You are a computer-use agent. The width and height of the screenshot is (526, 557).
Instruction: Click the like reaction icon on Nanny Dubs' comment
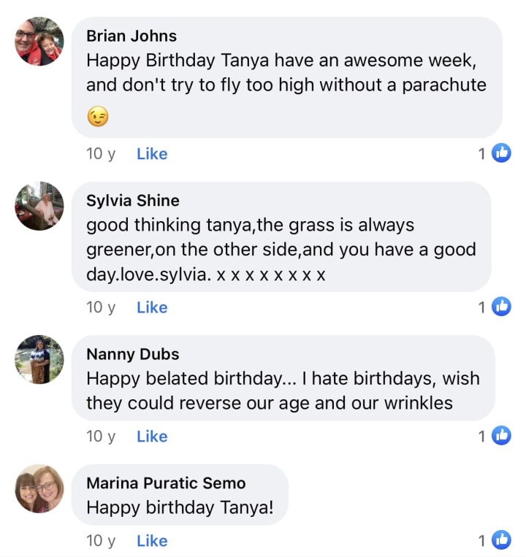pos(501,436)
